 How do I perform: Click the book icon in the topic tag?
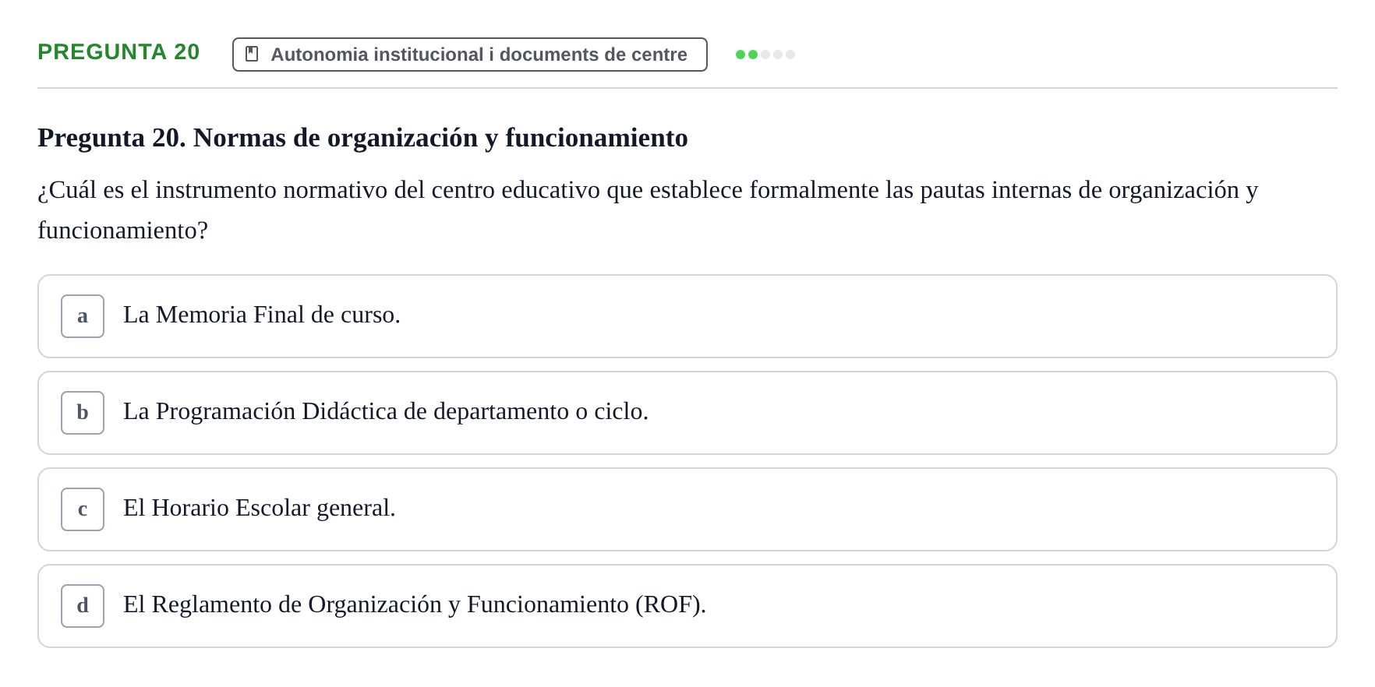(252, 54)
